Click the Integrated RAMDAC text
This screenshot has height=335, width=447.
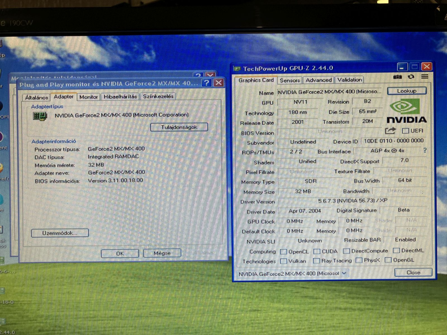pyautogui.click(x=113, y=157)
